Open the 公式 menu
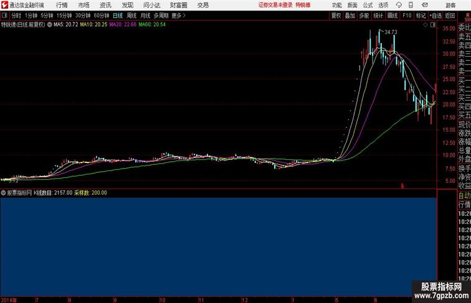The width and height of the screenshot is (471, 303). coord(368,5)
